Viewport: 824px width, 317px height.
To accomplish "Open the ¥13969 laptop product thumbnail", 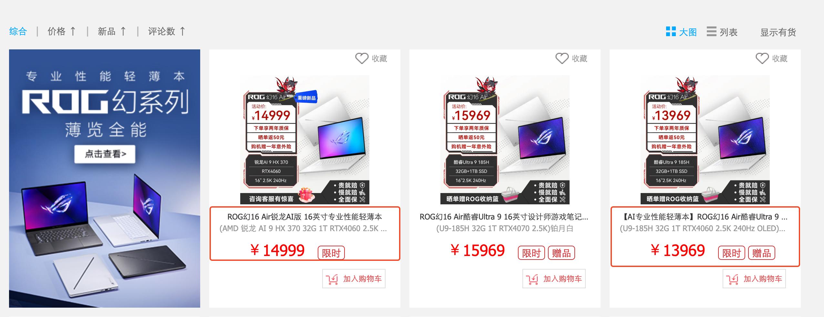I will click(x=705, y=140).
